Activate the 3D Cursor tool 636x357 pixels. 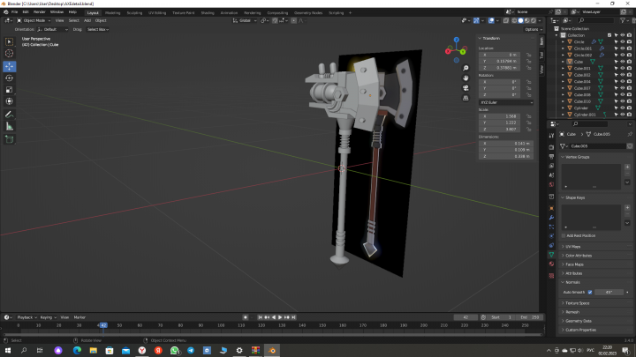[10, 54]
